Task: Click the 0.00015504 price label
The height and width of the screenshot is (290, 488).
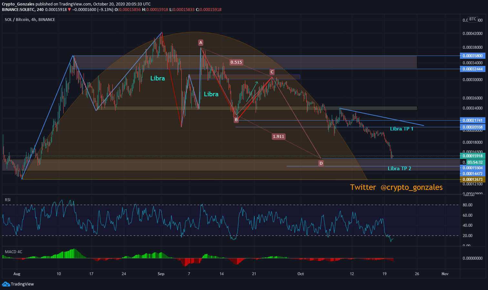Action: tap(473, 168)
